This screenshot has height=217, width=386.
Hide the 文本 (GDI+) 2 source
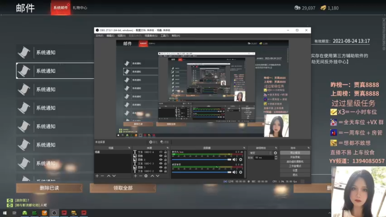pyautogui.click(x=161, y=171)
